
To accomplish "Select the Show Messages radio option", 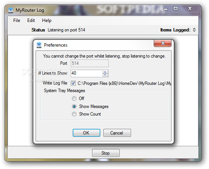I will tap(74, 106).
